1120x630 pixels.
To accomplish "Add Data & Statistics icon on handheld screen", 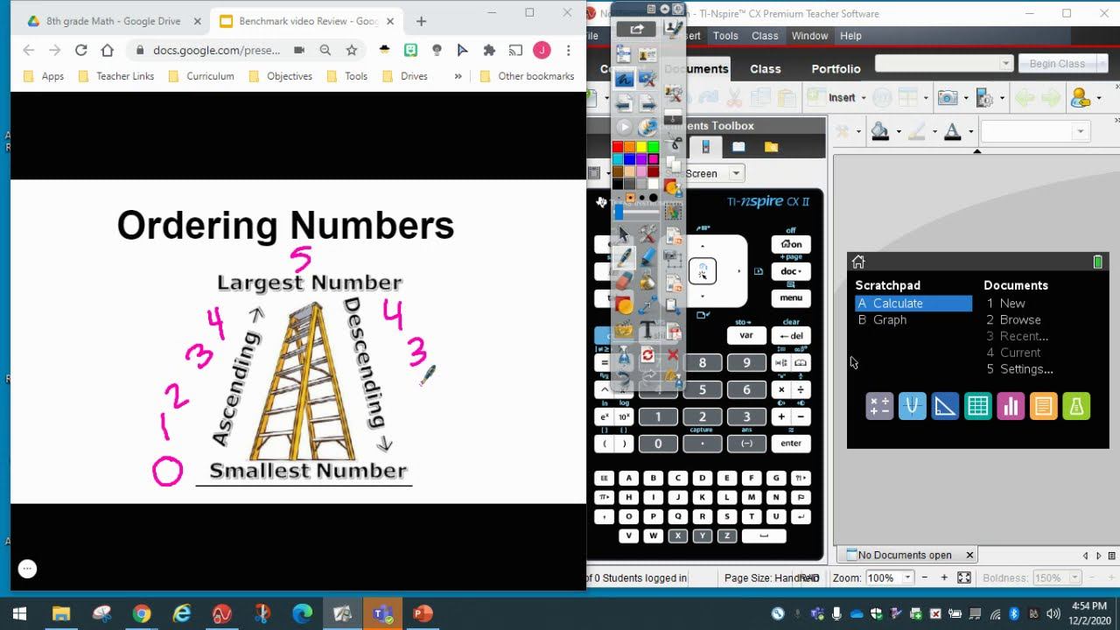I will (x=1011, y=406).
